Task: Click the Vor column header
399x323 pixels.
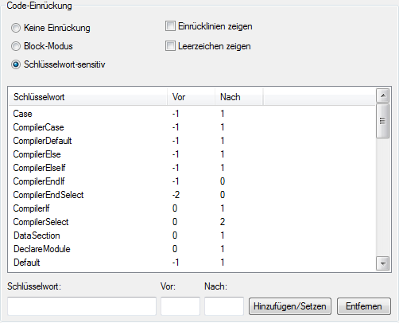Action: 191,97
